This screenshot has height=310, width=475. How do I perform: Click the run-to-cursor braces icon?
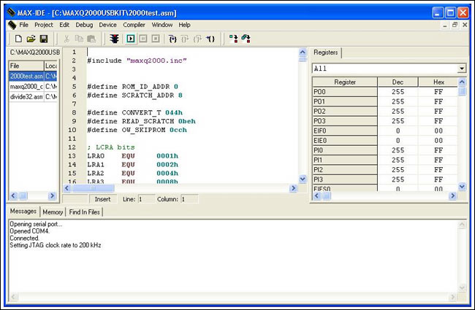(210, 38)
